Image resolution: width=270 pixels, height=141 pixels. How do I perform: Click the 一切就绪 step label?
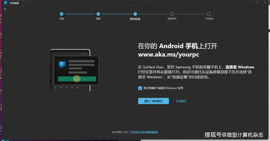[209, 18]
